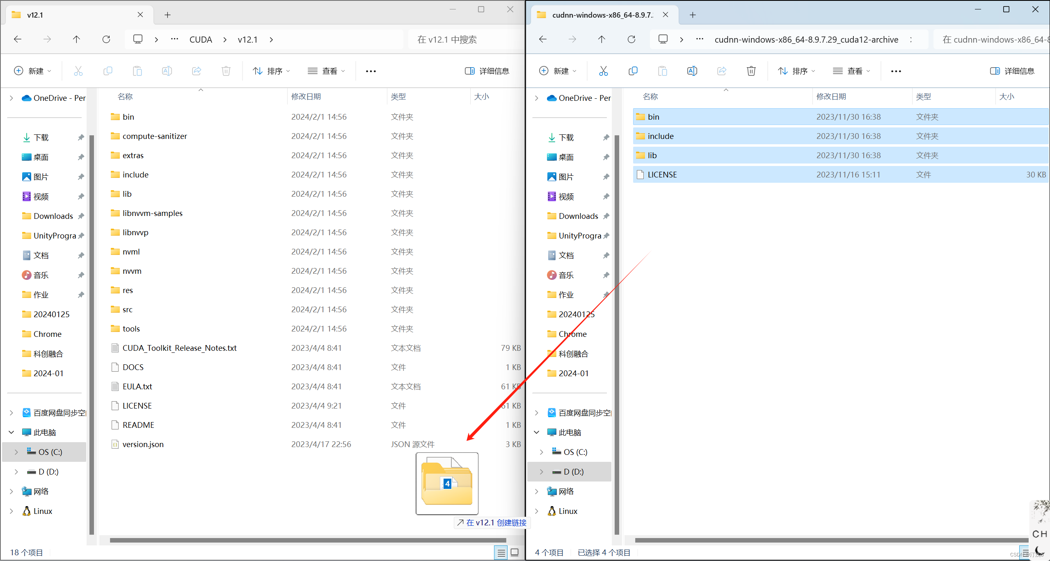Click the New button in v12.1 toolbar
This screenshot has height=561, width=1050.
(x=33, y=71)
